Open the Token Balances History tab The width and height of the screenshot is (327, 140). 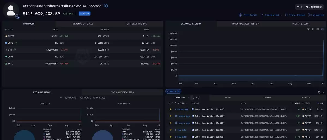(x=246, y=24)
